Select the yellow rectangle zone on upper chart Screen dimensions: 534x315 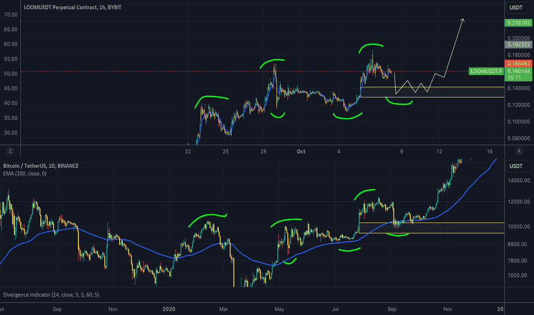[x=430, y=92]
